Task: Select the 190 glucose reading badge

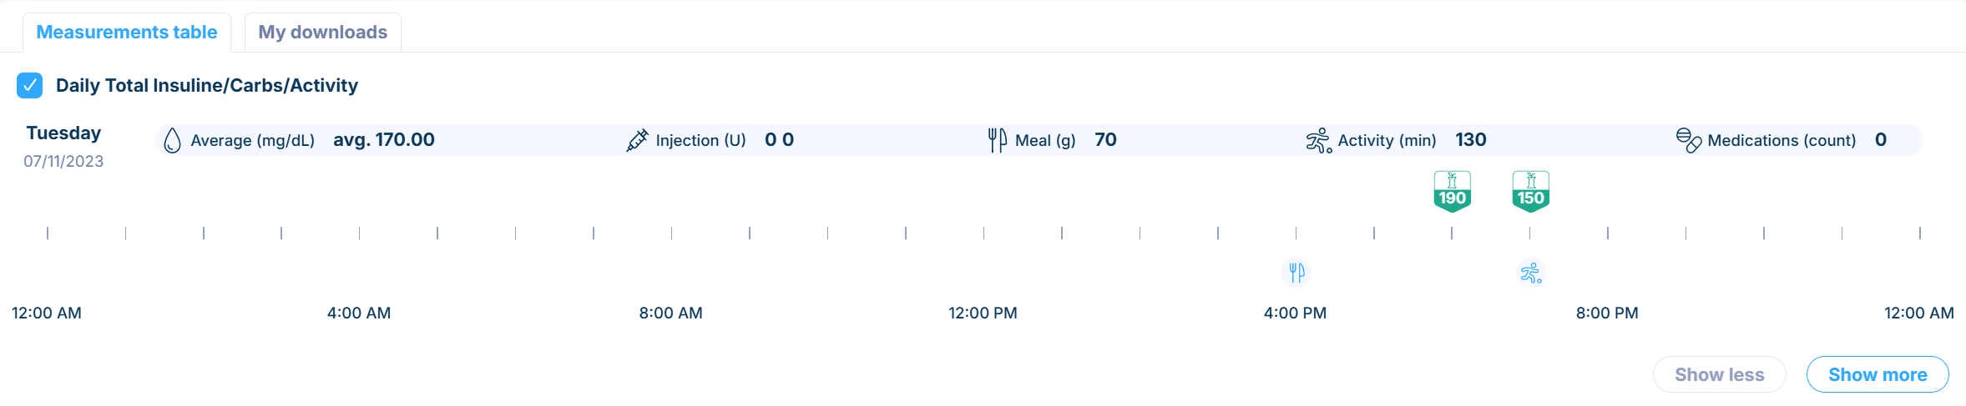Action: [1453, 191]
